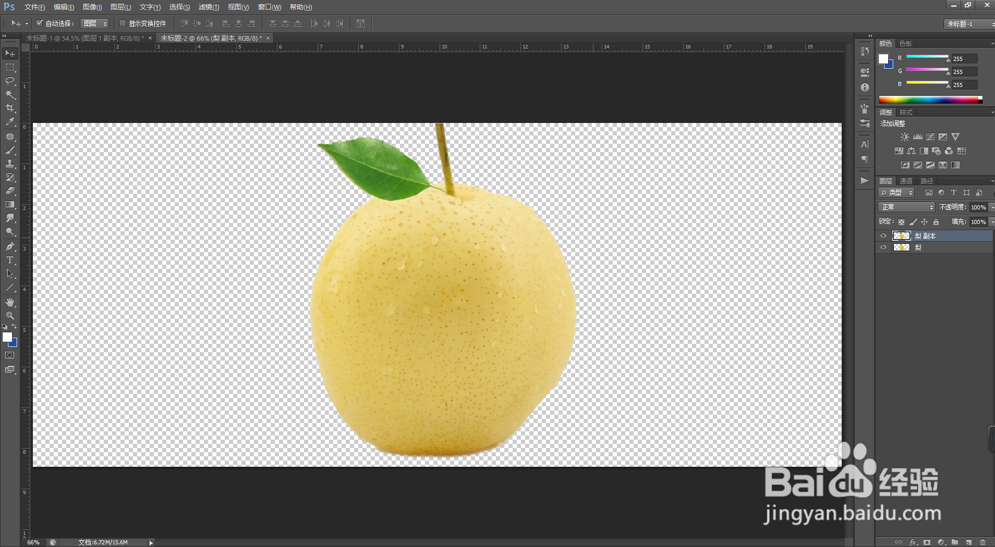Click the delete layer trash icon

tap(982, 542)
